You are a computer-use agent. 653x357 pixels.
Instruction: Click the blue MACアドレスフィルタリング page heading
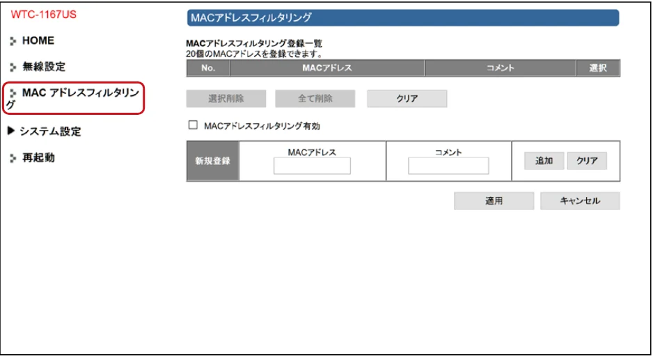[402, 18]
